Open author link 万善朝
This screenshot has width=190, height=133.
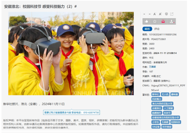[152, 67]
